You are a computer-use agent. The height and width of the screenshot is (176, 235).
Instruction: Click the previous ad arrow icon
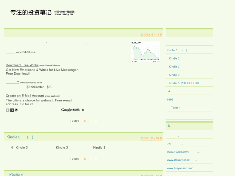(x=8, y=110)
